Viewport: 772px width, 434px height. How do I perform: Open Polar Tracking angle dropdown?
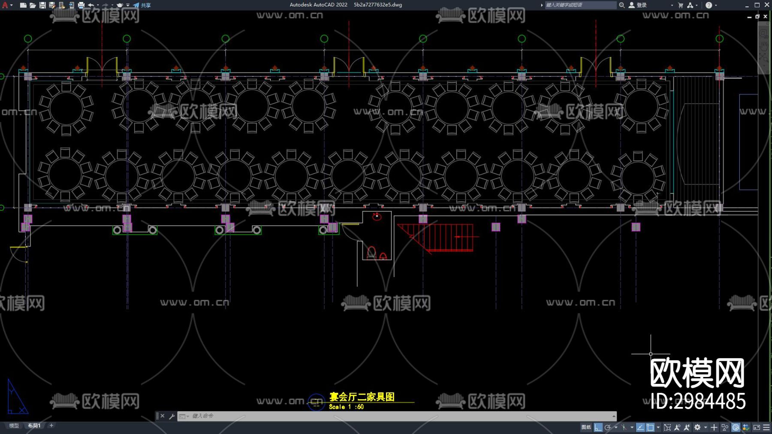tap(615, 427)
